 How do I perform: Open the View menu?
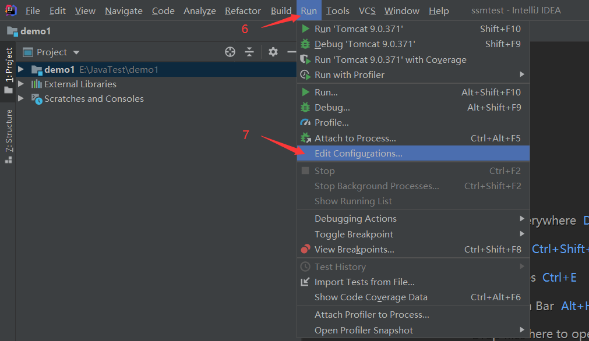pyautogui.click(x=85, y=11)
